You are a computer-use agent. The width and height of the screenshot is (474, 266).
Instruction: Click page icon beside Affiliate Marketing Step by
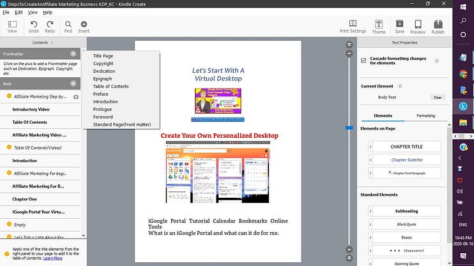[x=76, y=97]
